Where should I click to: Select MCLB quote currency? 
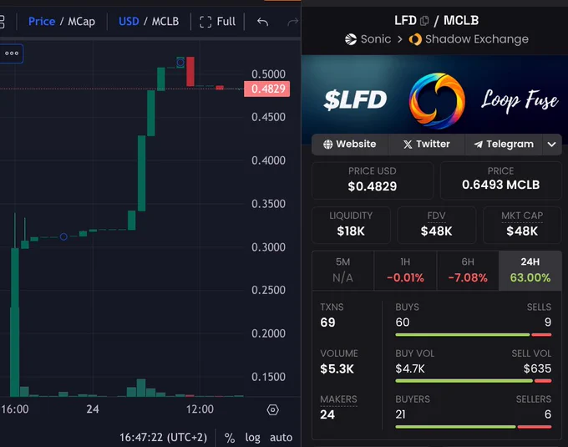[x=165, y=22]
